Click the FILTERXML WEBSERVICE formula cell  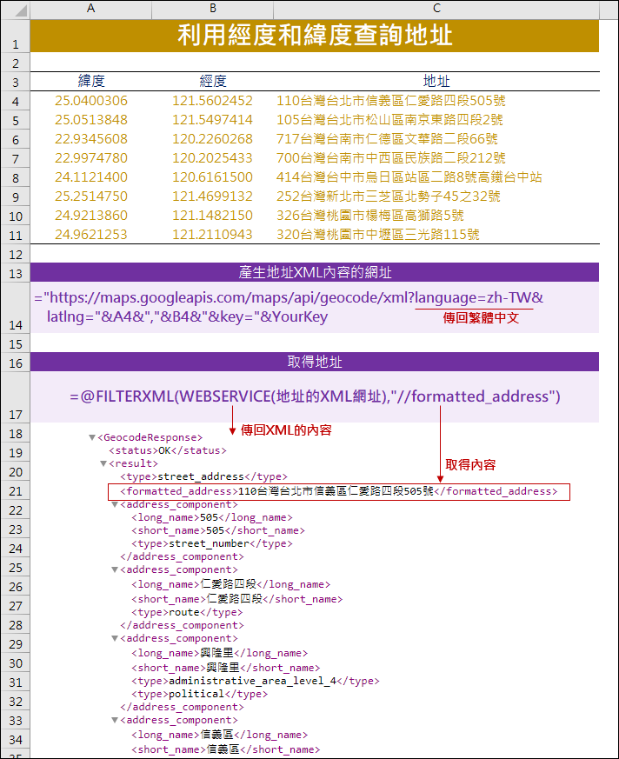pyautogui.click(x=315, y=397)
